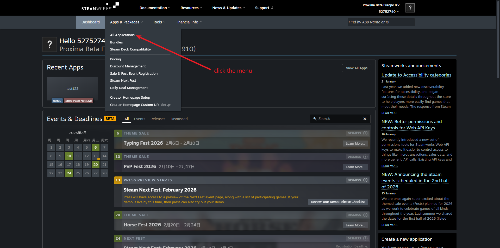The height and width of the screenshot is (248, 500).
Task: Choose Steam Deck Compatibility menu item
Action: (130, 49)
